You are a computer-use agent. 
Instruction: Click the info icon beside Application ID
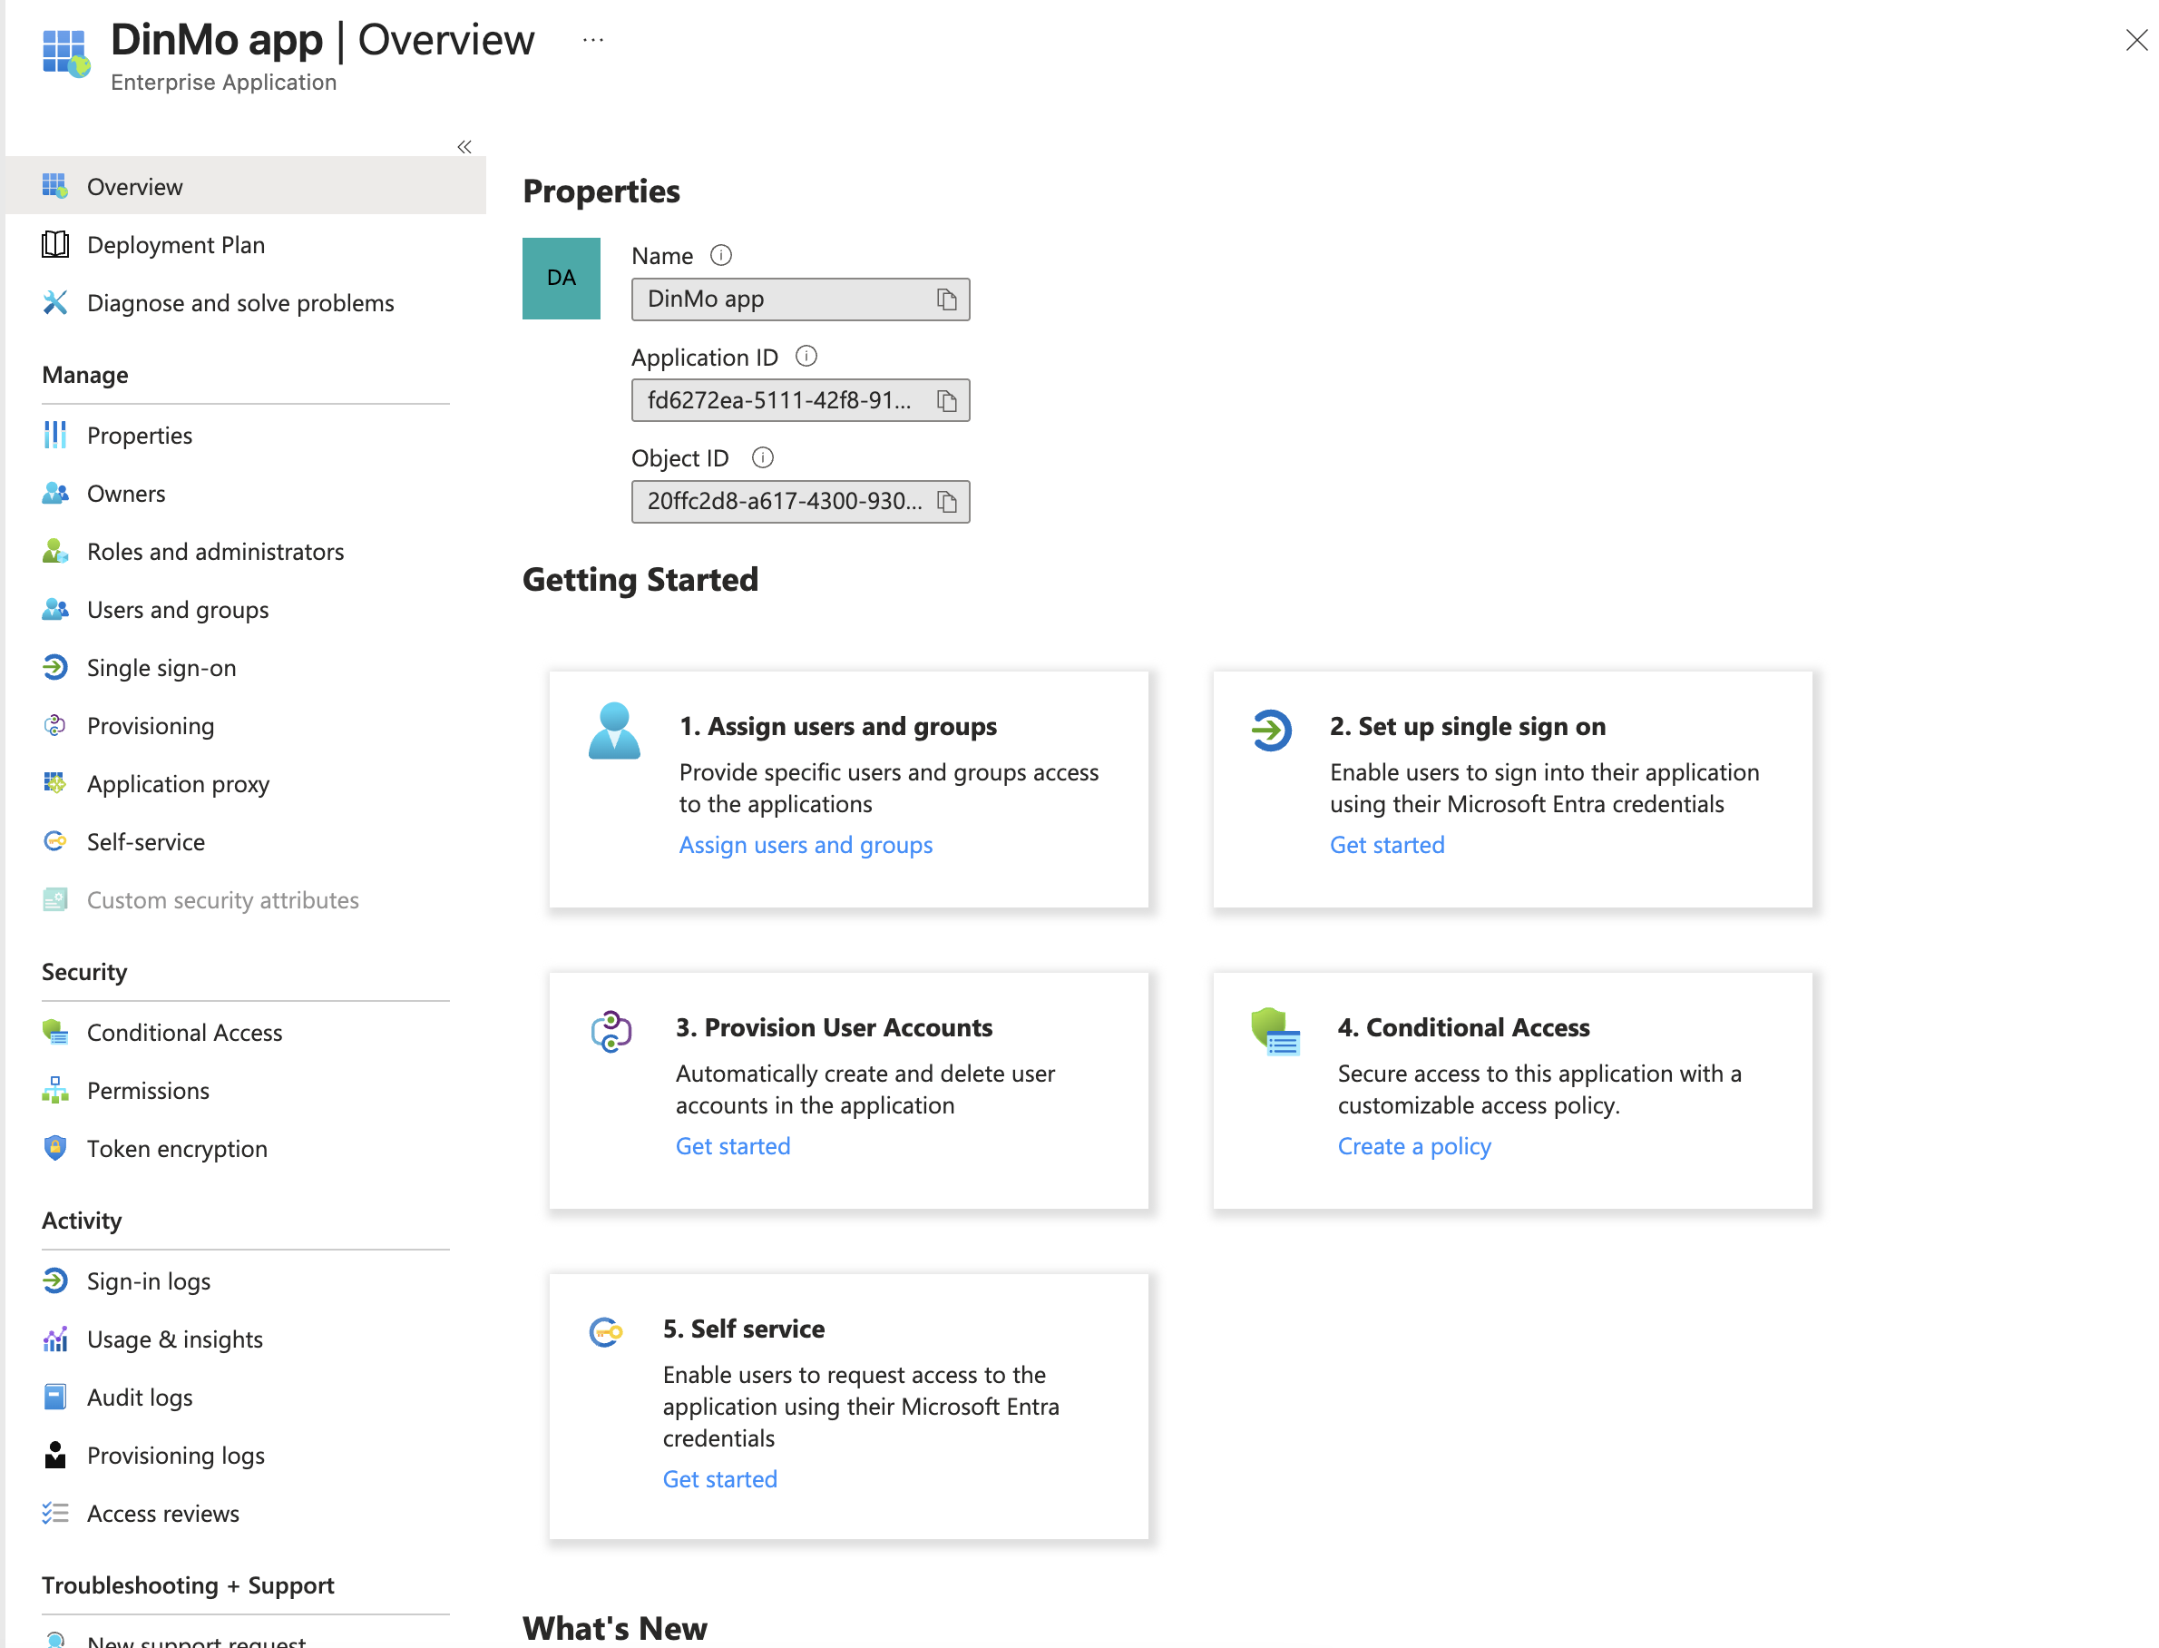(x=806, y=357)
